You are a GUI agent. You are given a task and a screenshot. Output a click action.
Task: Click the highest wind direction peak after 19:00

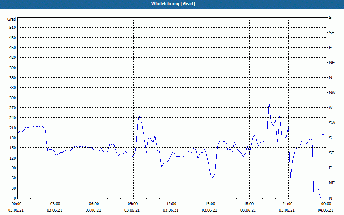[269, 102]
